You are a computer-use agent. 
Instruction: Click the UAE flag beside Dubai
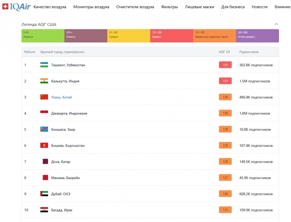(44, 194)
